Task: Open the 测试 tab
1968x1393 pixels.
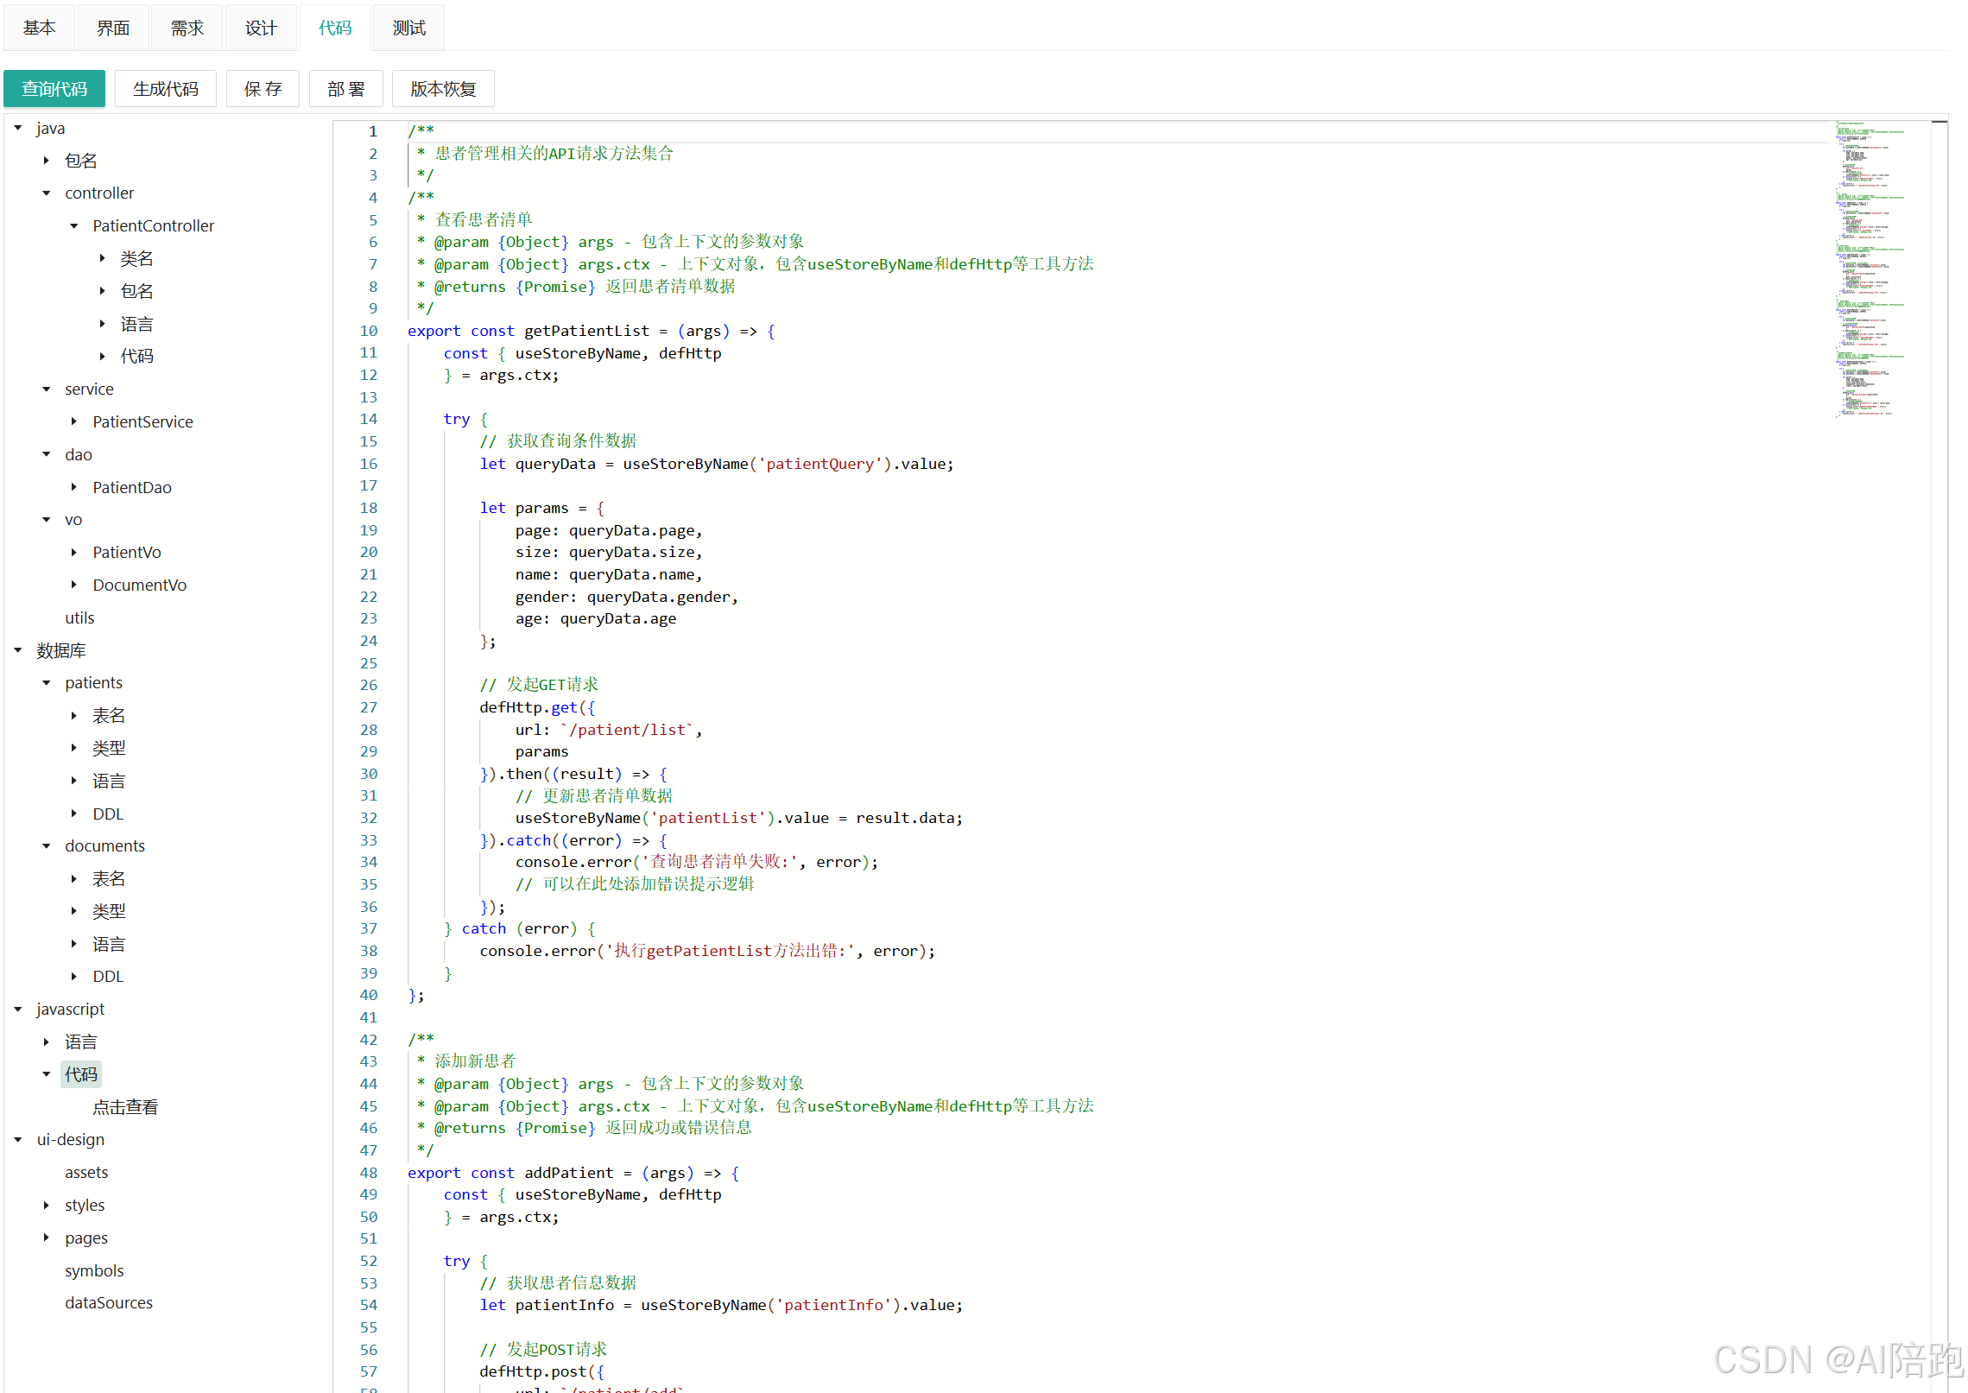Action: (408, 28)
